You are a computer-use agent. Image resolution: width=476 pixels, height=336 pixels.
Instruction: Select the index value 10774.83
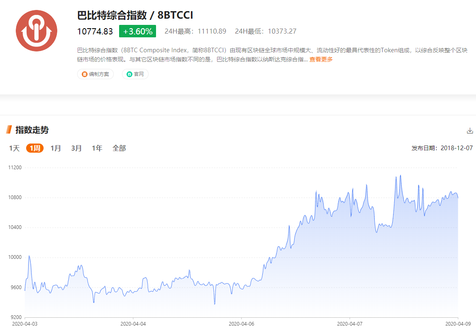(95, 31)
